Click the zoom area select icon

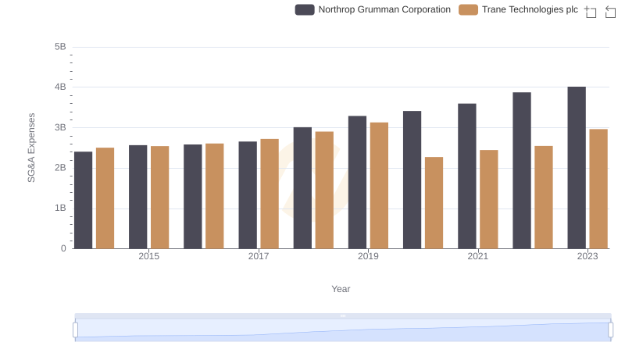[591, 12]
